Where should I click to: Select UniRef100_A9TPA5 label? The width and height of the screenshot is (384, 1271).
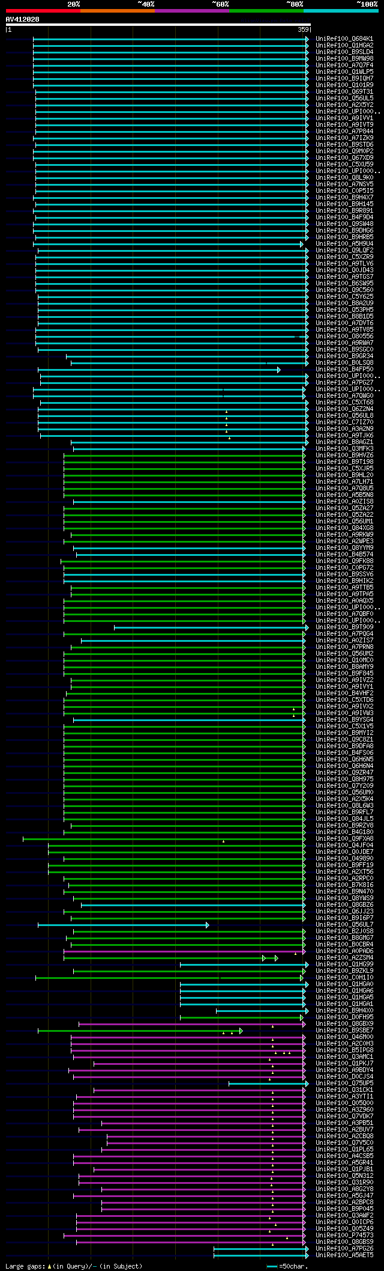tap(344, 594)
